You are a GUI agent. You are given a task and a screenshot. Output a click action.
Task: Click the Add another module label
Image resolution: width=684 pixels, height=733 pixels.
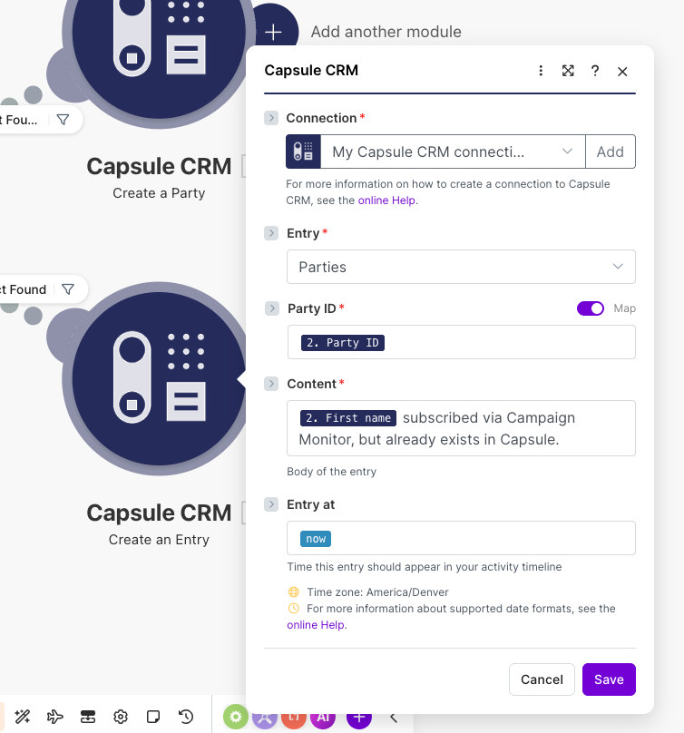coord(386,32)
